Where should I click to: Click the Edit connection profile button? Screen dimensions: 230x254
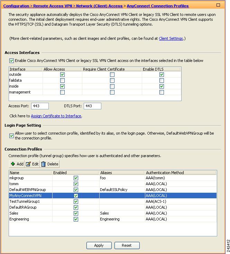click(x=32, y=164)
